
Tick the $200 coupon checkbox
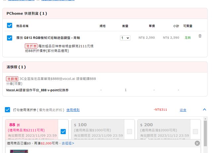coord(195,132)
